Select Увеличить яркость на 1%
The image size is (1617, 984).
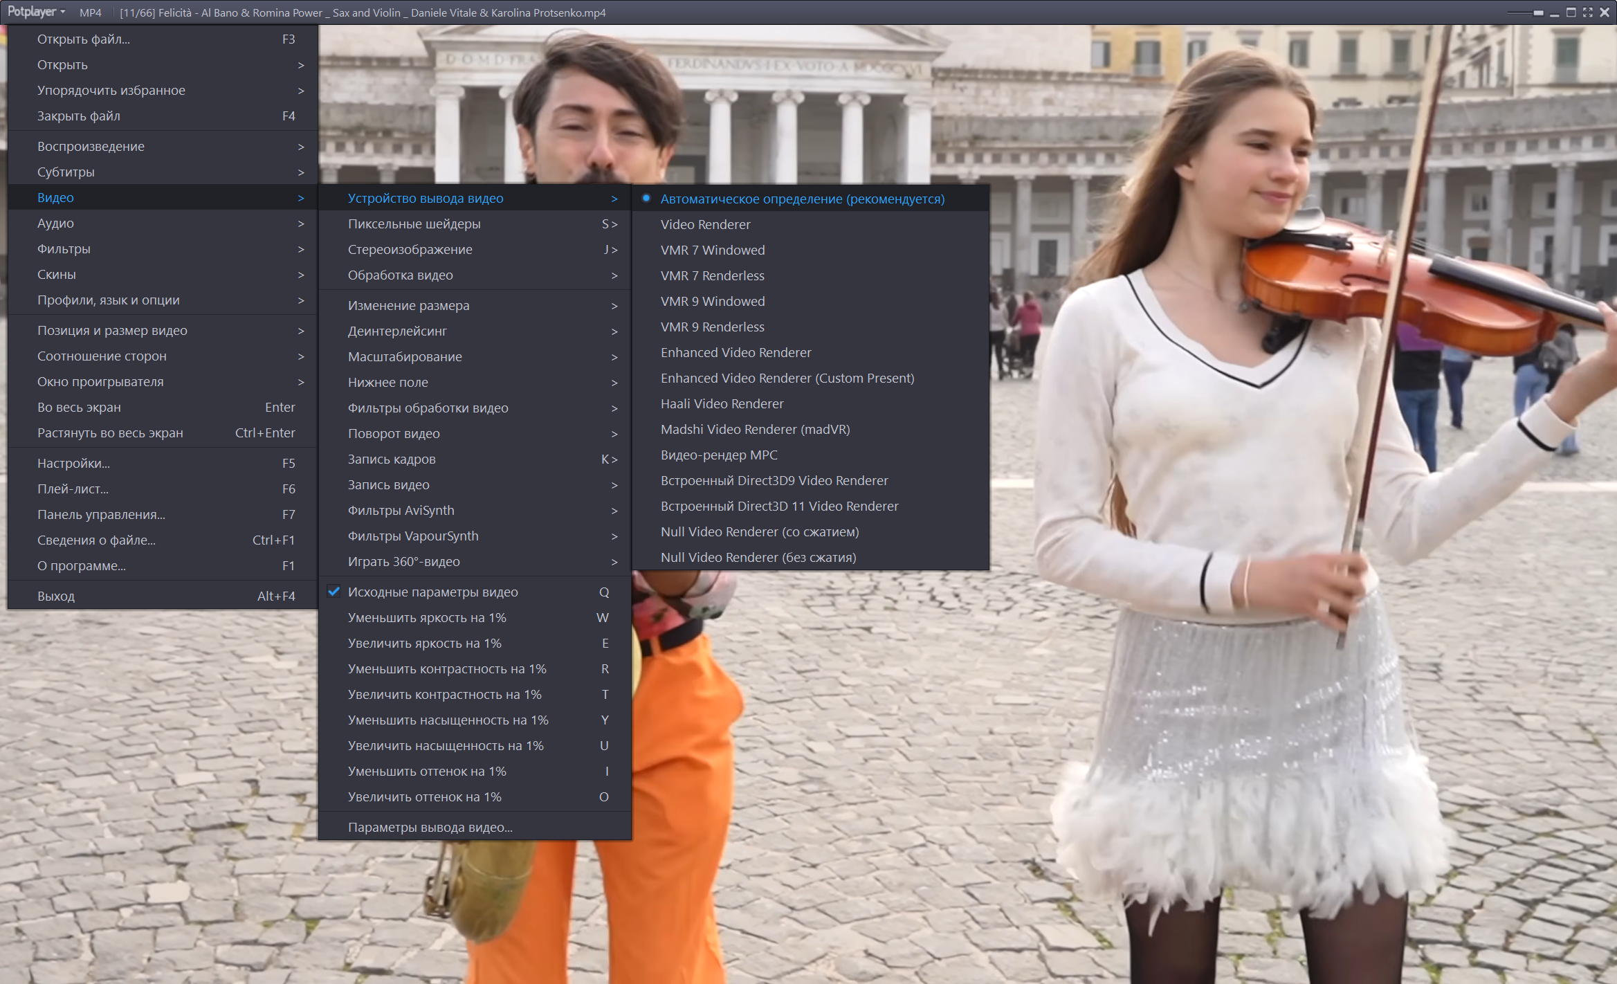[424, 643]
